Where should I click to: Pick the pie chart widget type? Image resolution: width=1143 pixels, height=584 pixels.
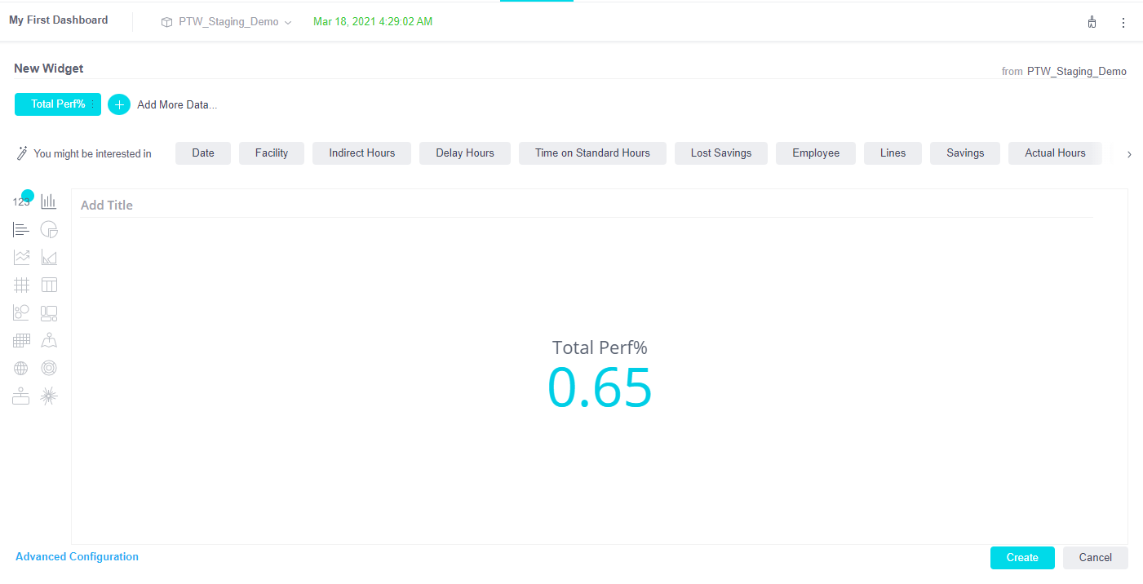tap(49, 229)
